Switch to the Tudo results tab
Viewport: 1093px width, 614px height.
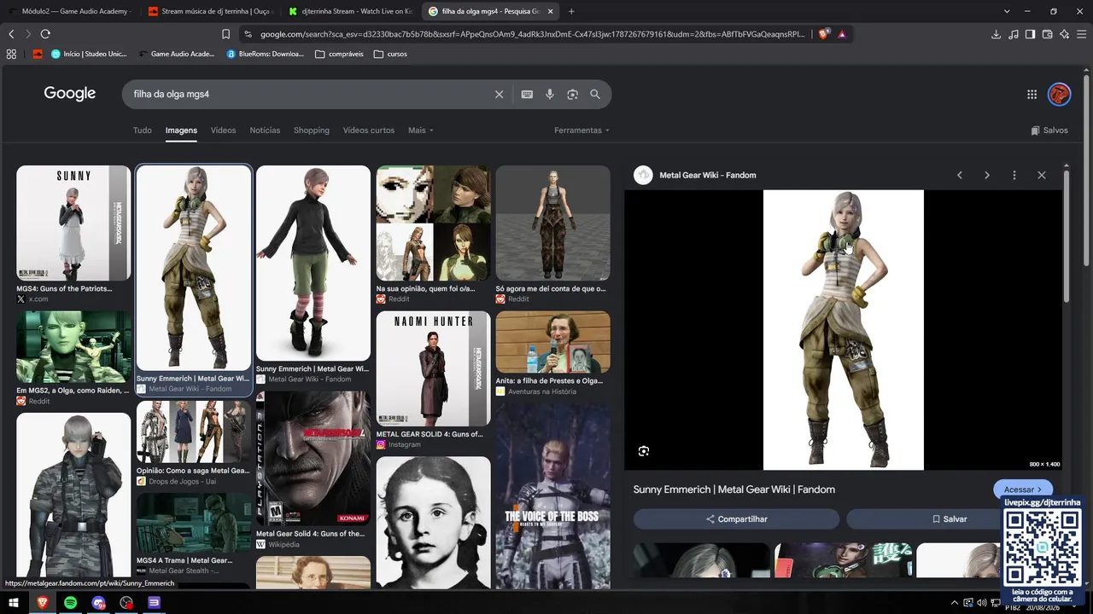[x=143, y=130]
